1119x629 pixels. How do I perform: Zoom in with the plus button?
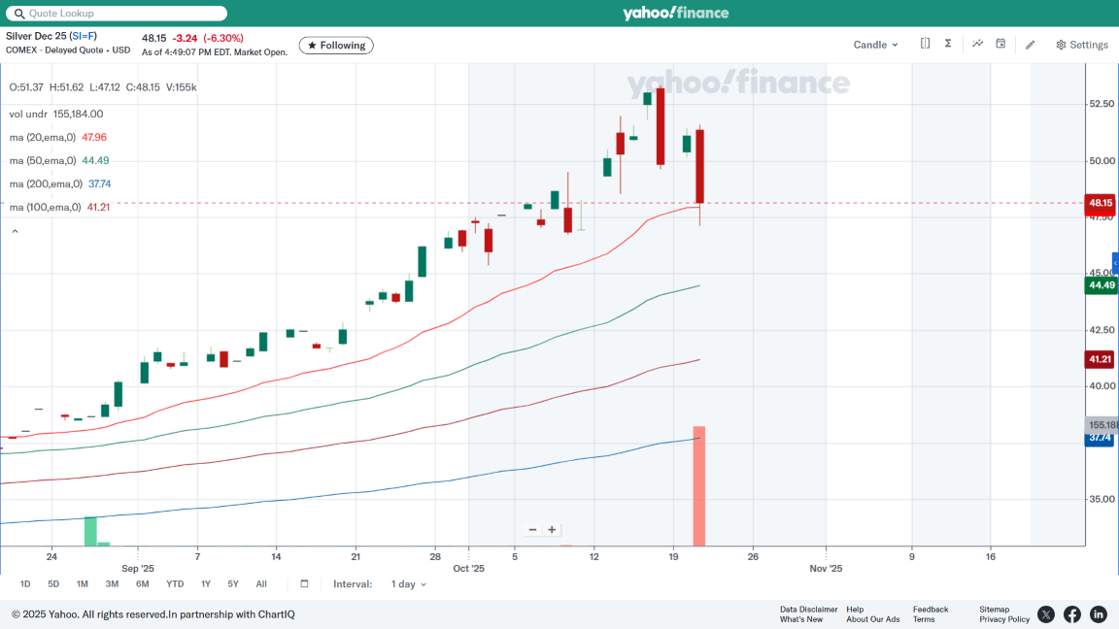pos(552,530)
